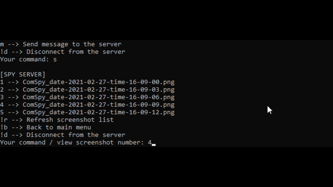This screenshot has width=333, height=187.
Task: Click the ComSpy 16-09-03.png screenshot entry
Action: [x=87, y=90]
